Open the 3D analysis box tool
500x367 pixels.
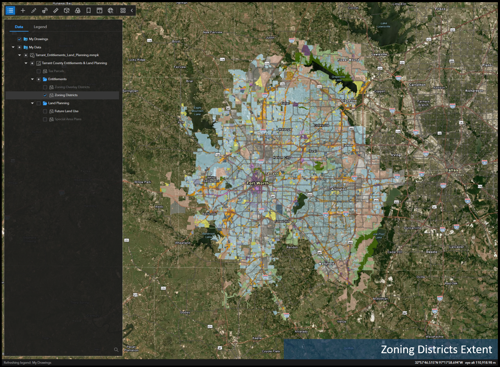click(66, 11)
